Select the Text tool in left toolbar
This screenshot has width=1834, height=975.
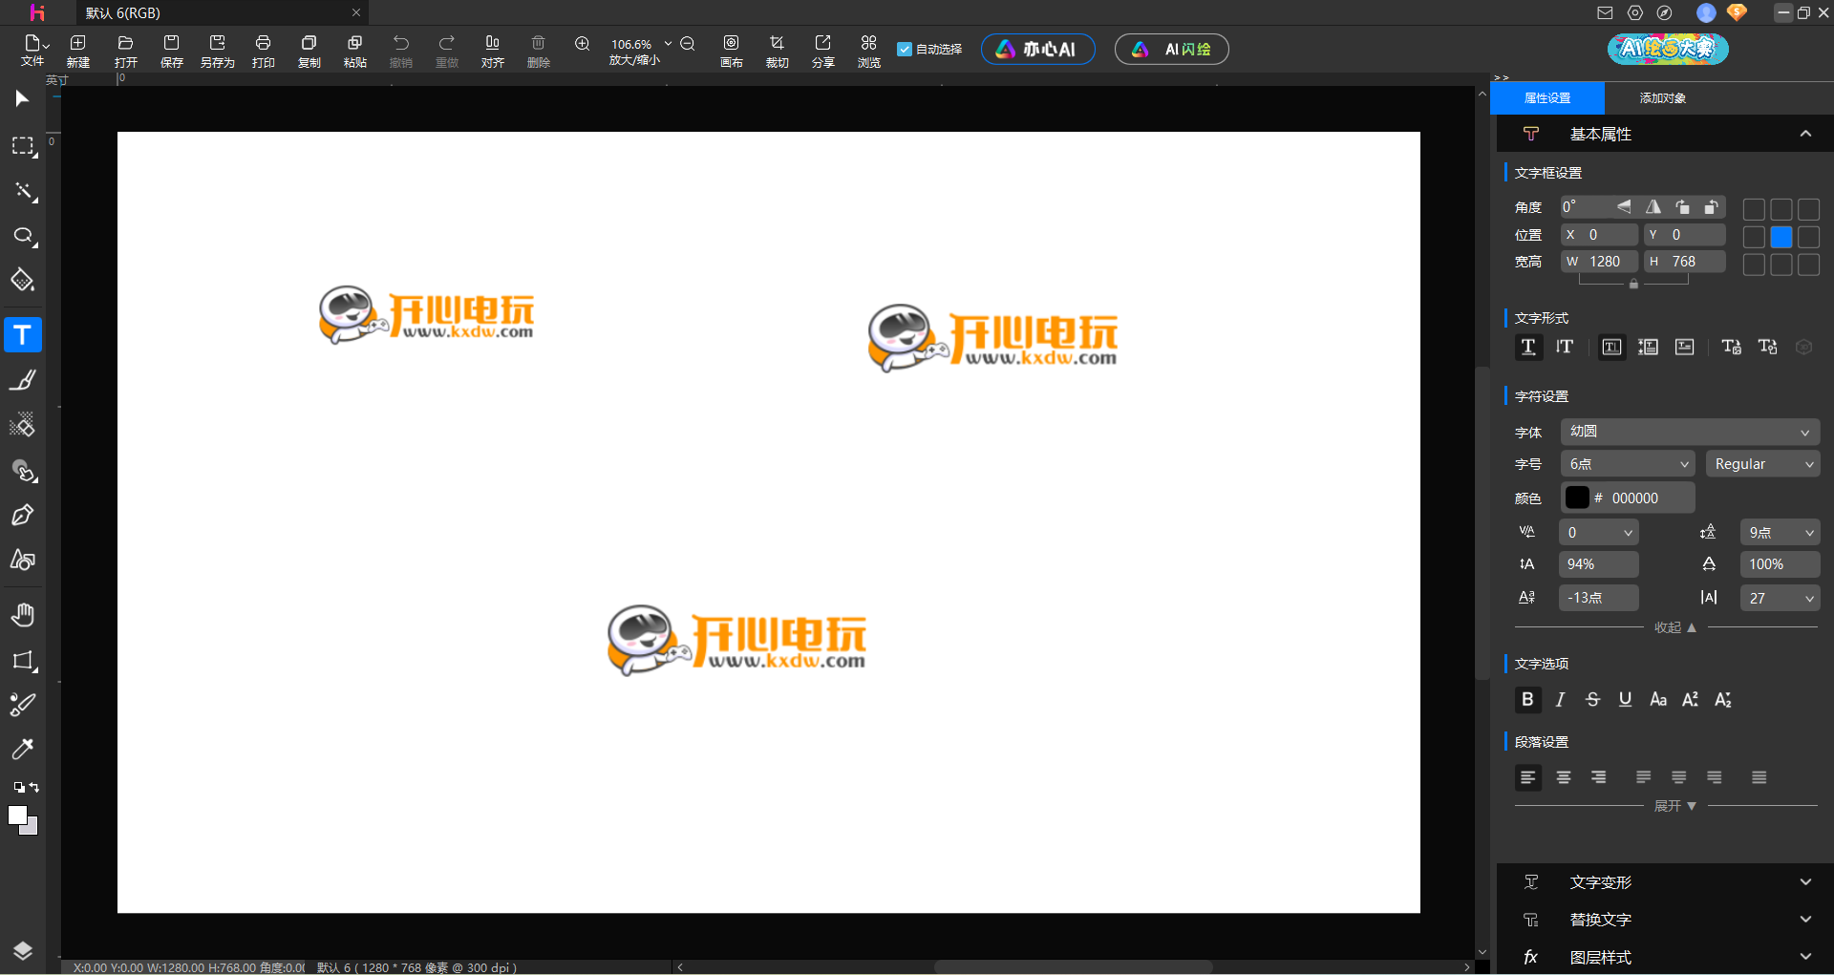[23, 335]
